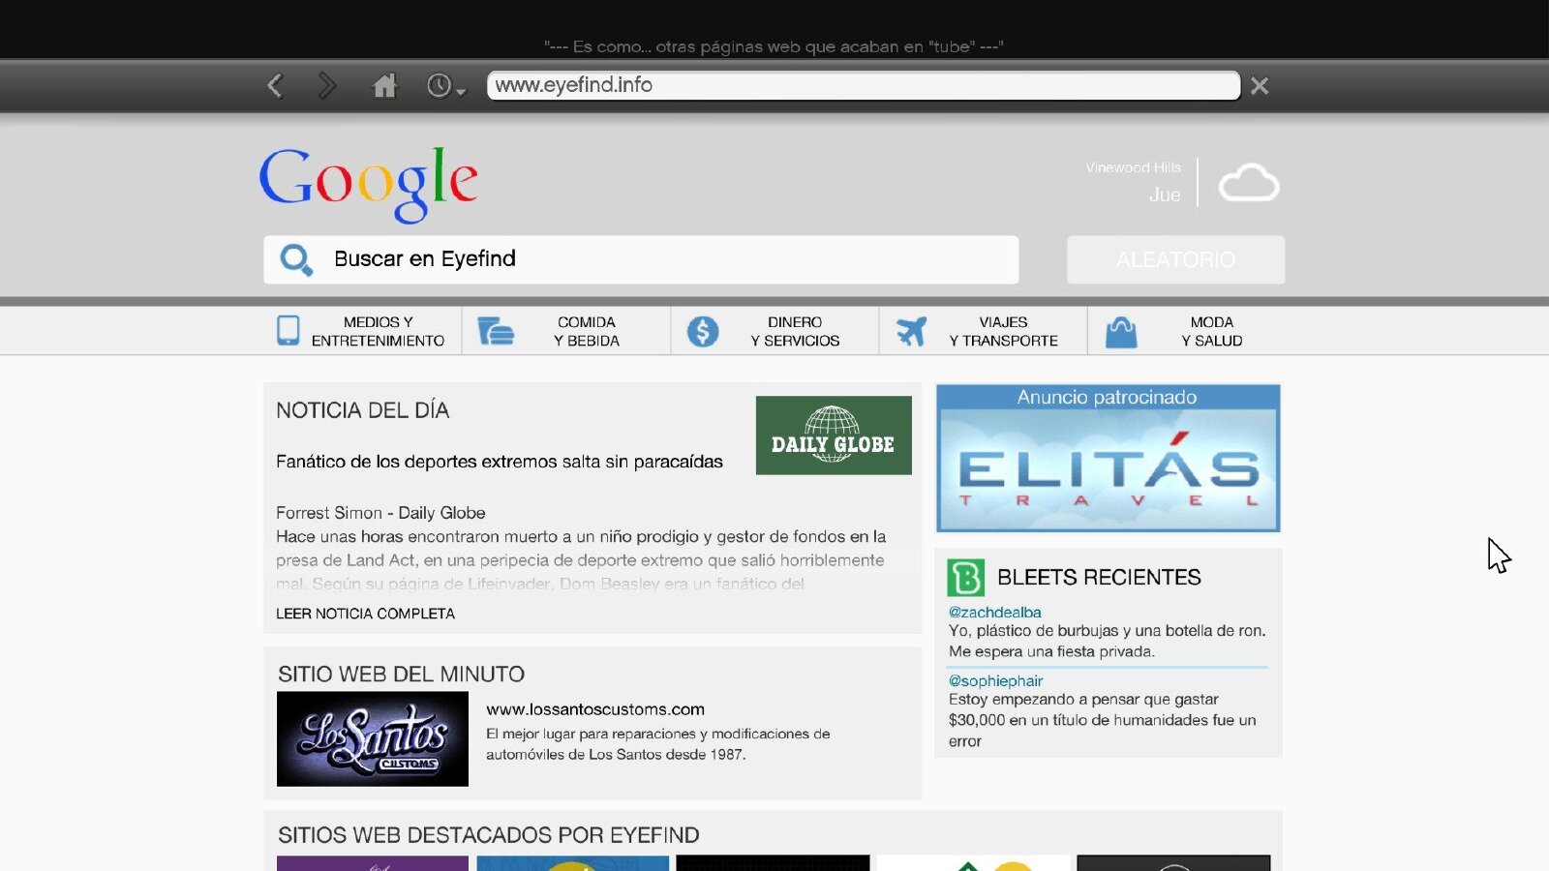
Task: Close the browser with X icon
Action: tap(1260, 86)
